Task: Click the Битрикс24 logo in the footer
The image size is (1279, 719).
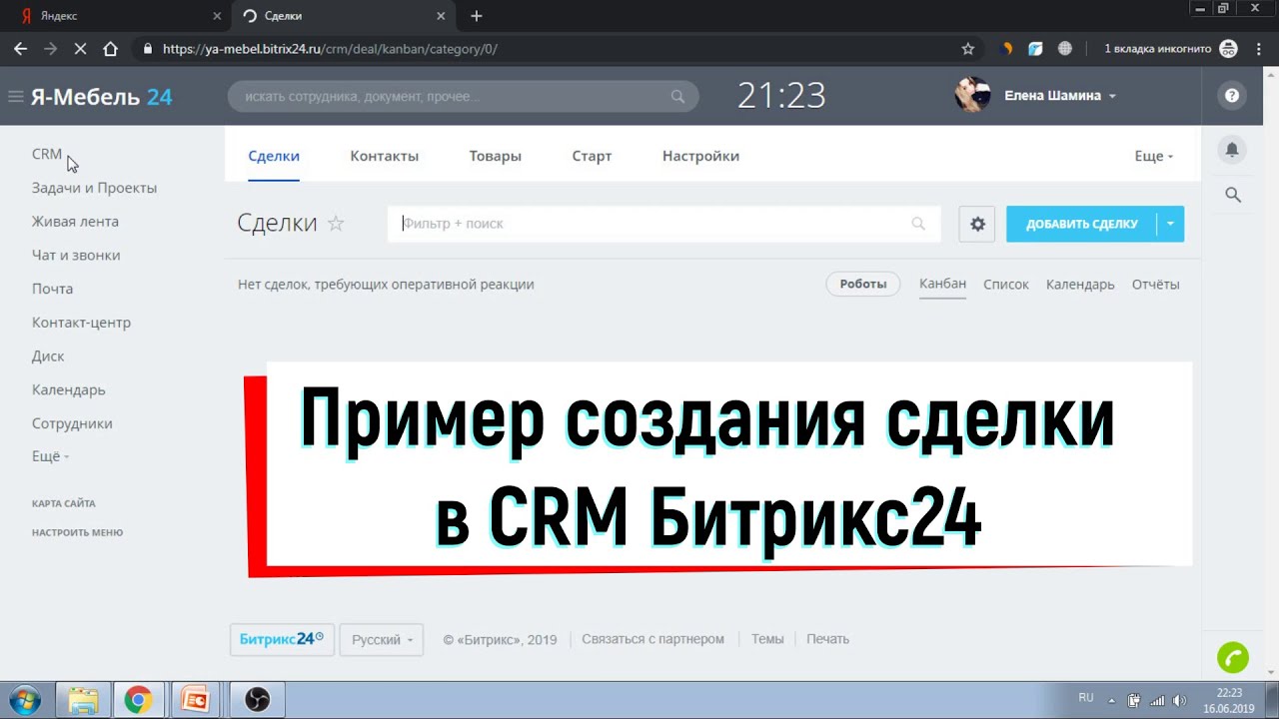Action: [282, 639]
